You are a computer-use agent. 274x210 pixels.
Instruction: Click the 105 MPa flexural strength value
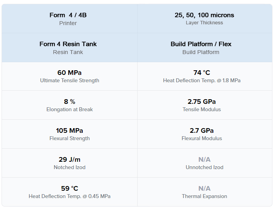click(x=70, y=130)
